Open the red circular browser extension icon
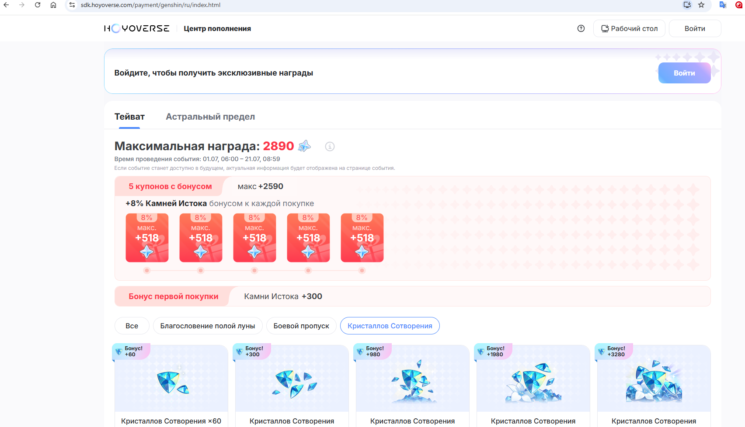 click(739, 5)
